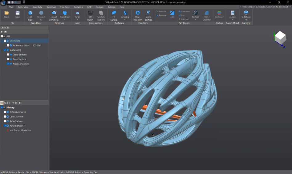Click the Save button

tap(18, 14)
